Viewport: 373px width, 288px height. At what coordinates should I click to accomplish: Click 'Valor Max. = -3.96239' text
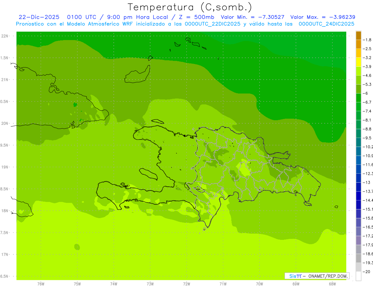click(x=323, y=17)
